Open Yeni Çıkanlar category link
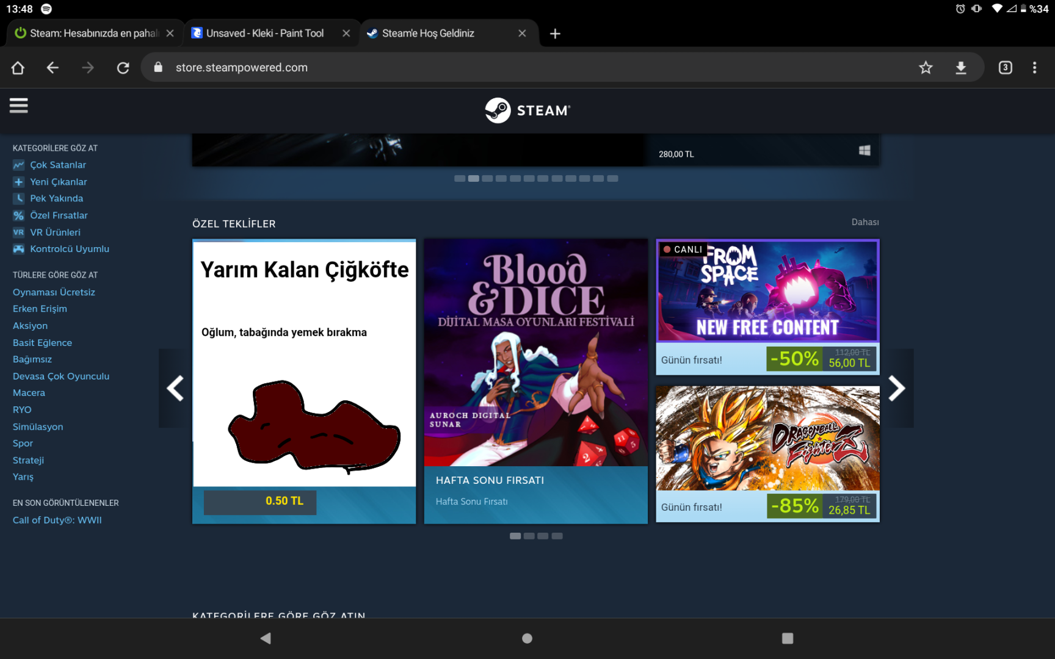 59,182
